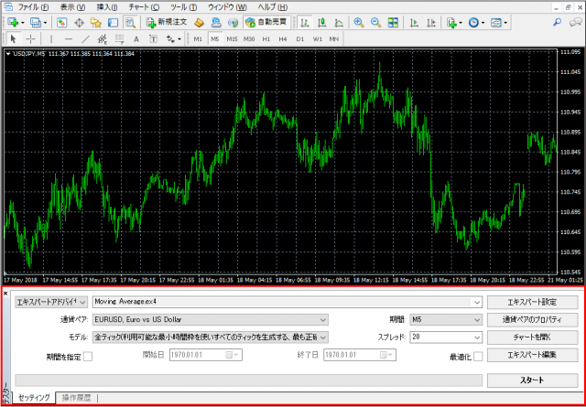Select the text label tool

[153, 38]
